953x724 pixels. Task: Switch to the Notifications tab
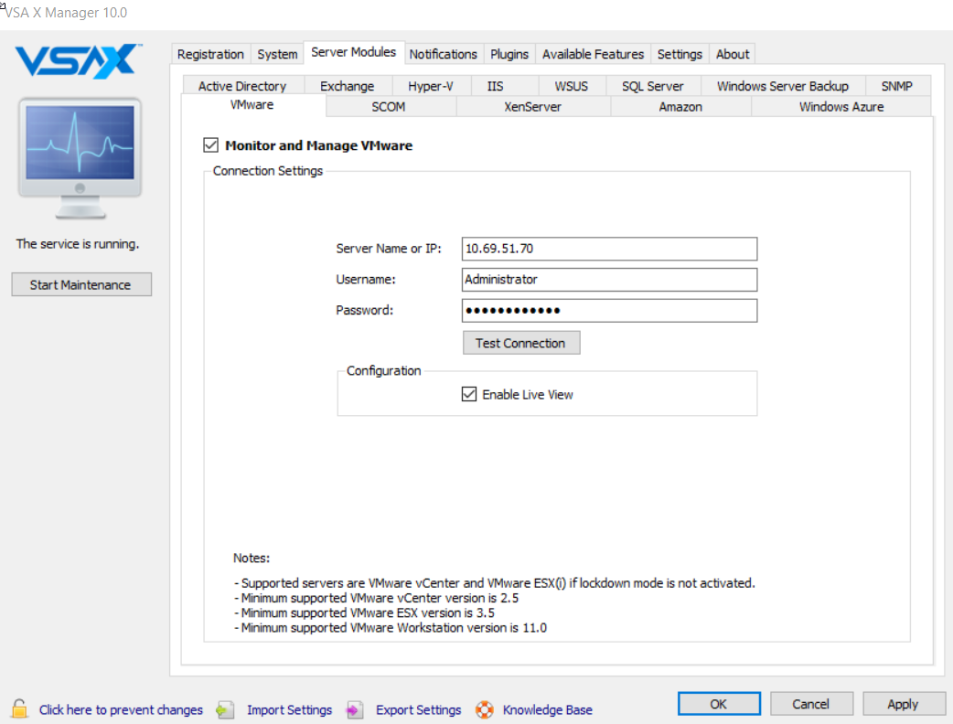[x=443, y=54]
